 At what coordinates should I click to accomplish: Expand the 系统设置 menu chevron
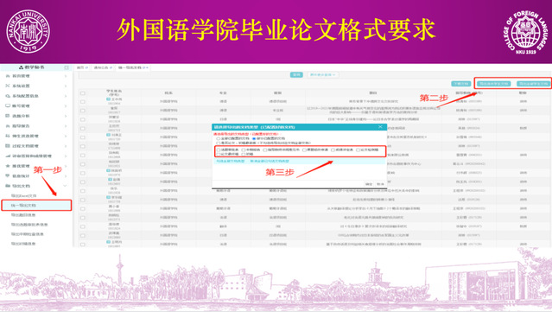click(66, 86)
